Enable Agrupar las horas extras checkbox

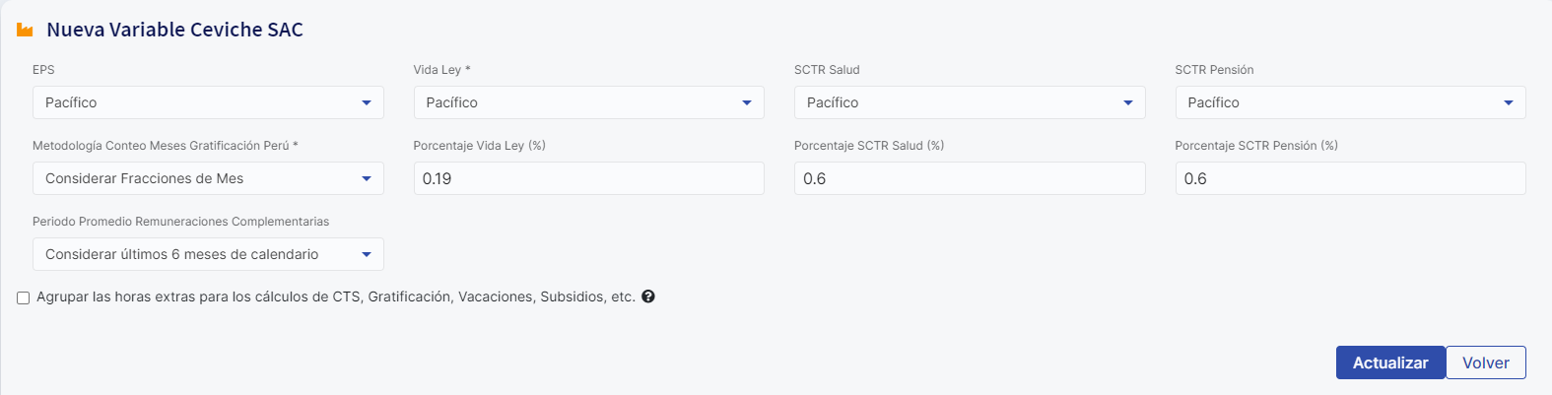tap(23, 297)
